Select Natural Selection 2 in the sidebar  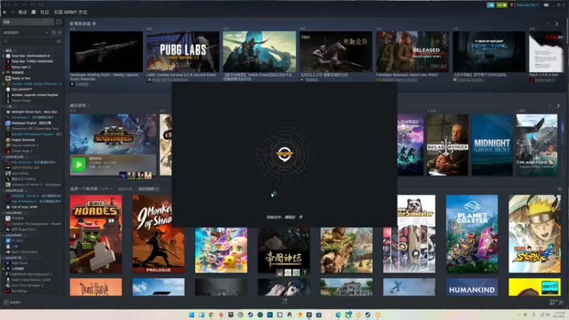coord(25,145)
